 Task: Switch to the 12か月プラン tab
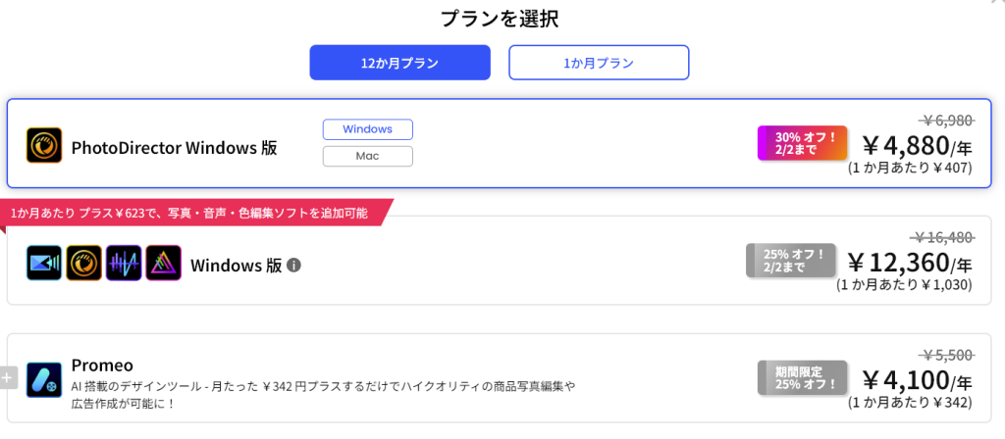[x=398, y=63]
